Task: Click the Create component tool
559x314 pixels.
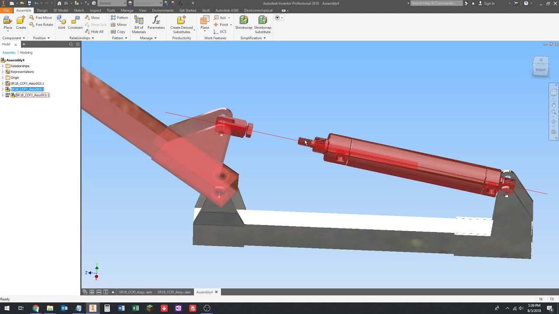Action: click(x=21, y=23)
